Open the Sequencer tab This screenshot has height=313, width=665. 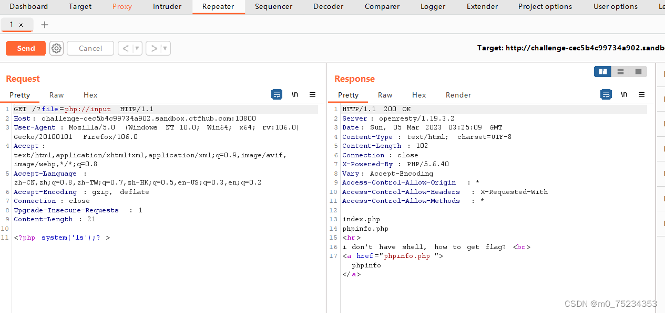pos(273,7)
